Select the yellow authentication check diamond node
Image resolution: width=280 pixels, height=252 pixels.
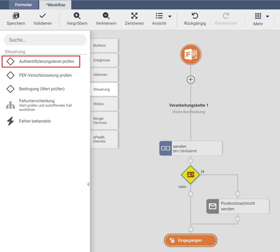[x=191, y=175]
